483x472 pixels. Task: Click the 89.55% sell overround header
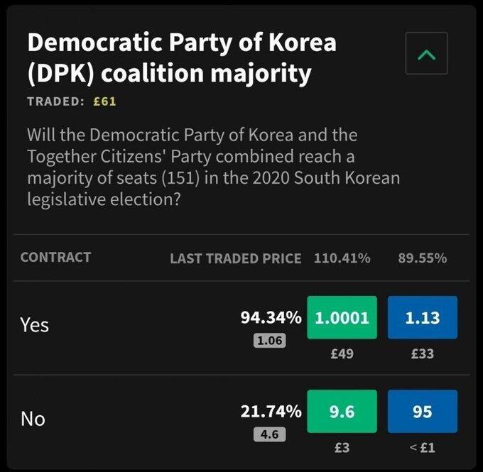422,258
